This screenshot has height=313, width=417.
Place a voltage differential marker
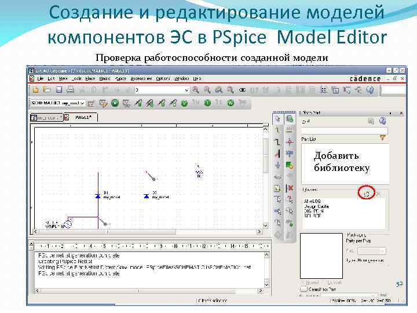click(x=150, y=103)
